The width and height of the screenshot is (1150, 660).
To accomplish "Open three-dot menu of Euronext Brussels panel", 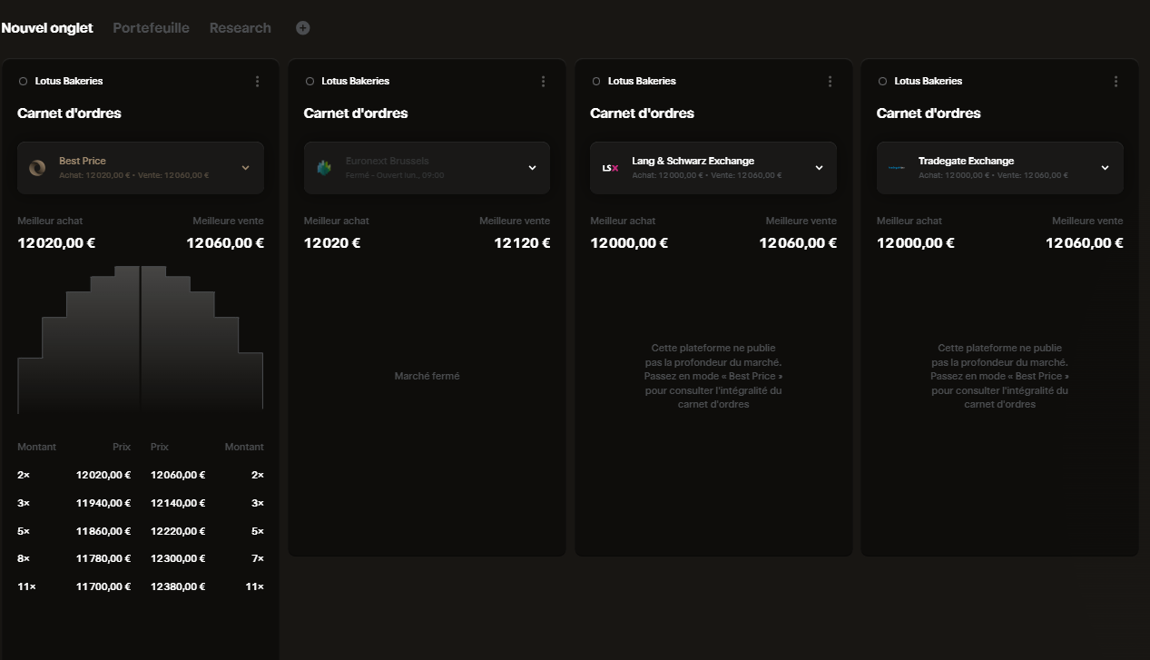I will coord(544,81).
